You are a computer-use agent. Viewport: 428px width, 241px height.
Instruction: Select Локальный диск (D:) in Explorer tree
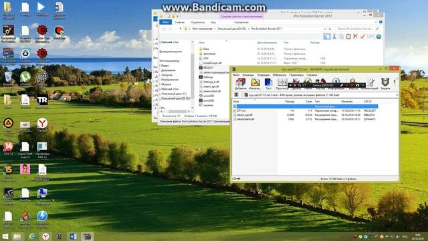(x=175, y=98)
